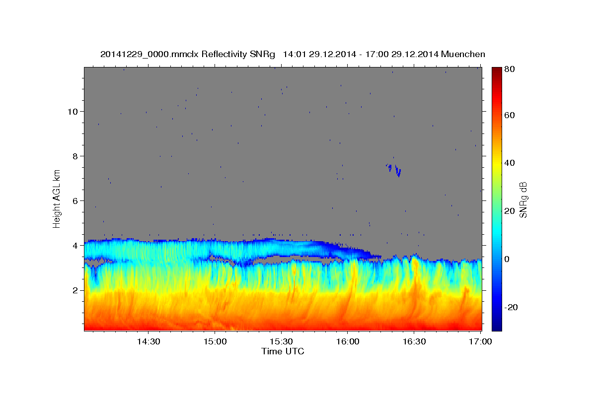Click the 16:00 time tick label
596x397 pixels.
[x=348, y=341]
